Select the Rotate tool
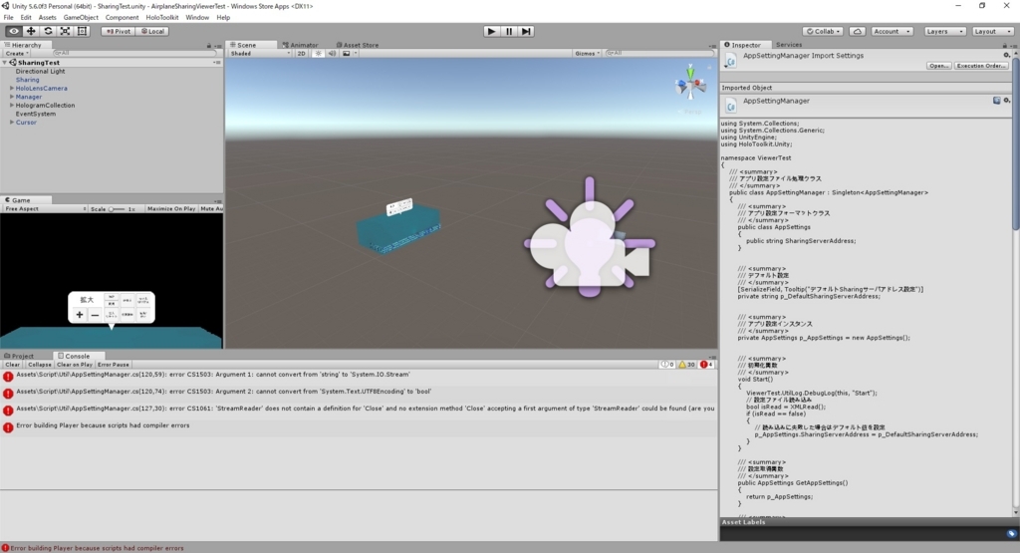The height and width of the screenshot is (553, 1020). coord(48,31)
